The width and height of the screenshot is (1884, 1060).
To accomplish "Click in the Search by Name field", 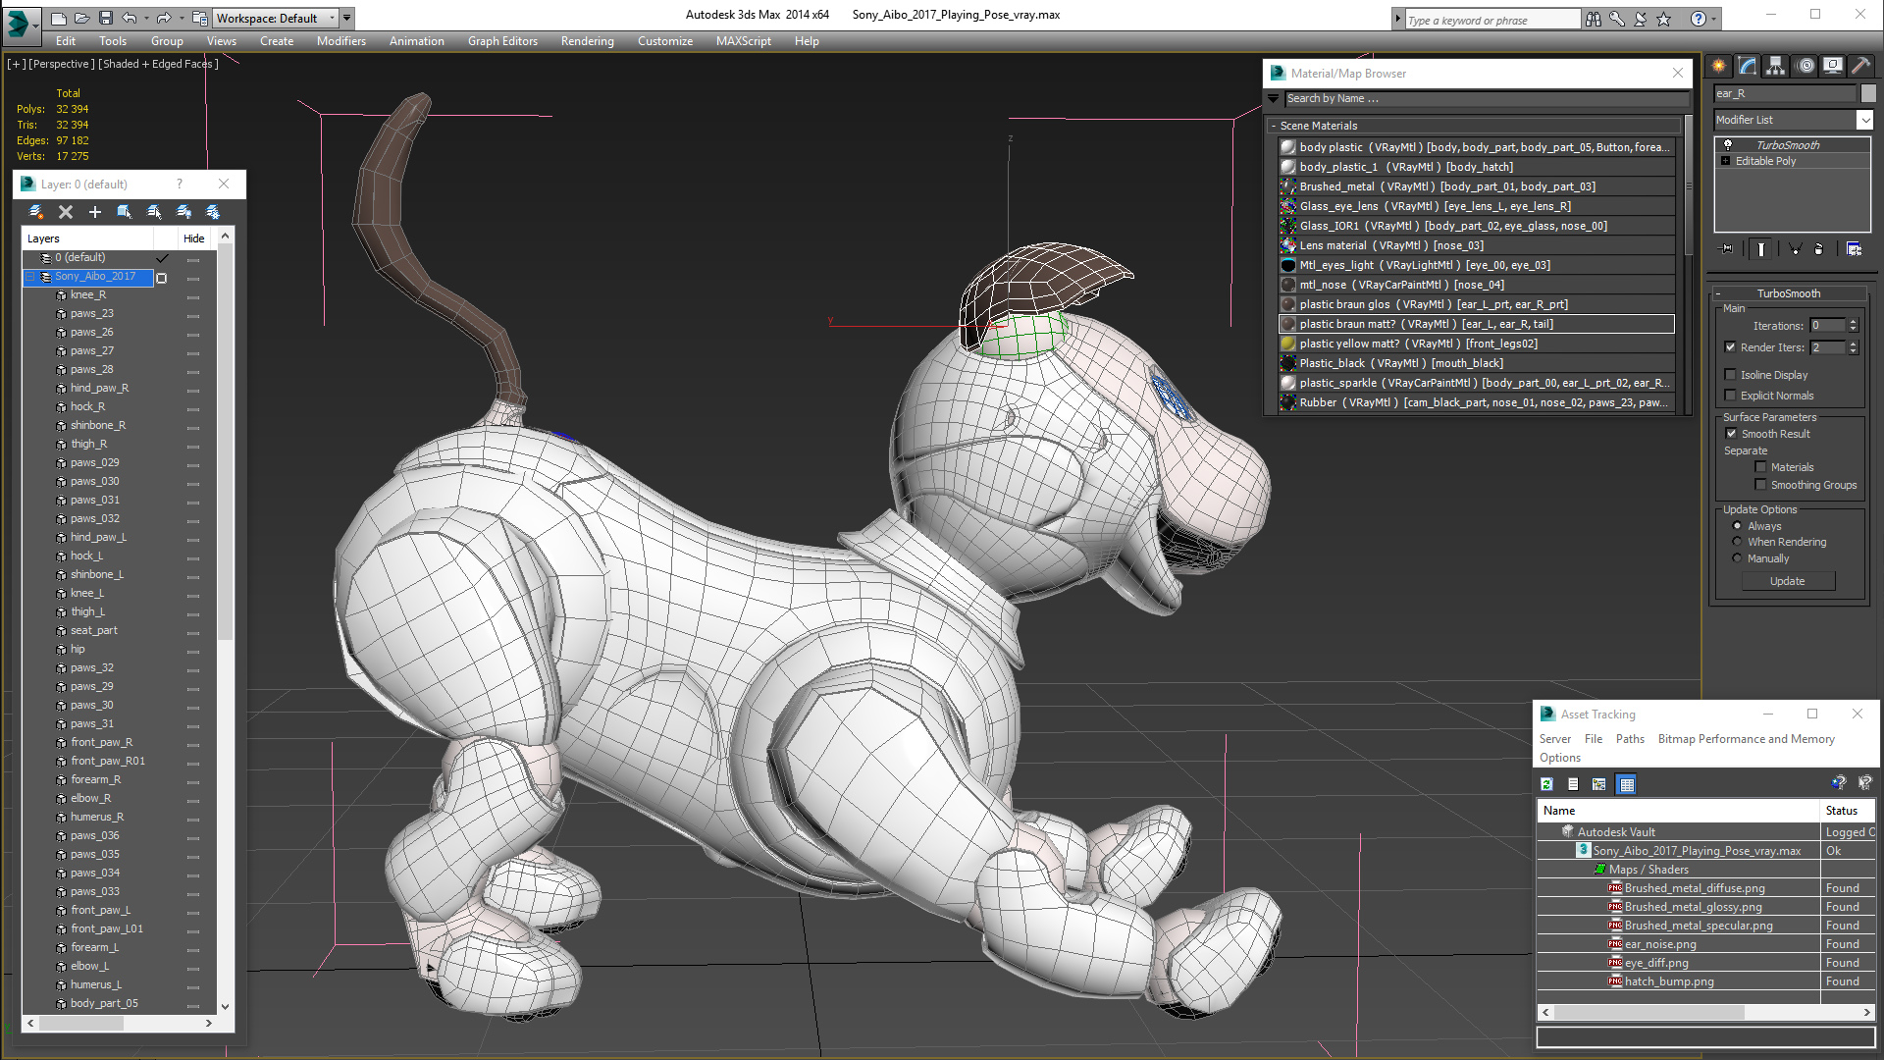I will tap(1487, 99).
